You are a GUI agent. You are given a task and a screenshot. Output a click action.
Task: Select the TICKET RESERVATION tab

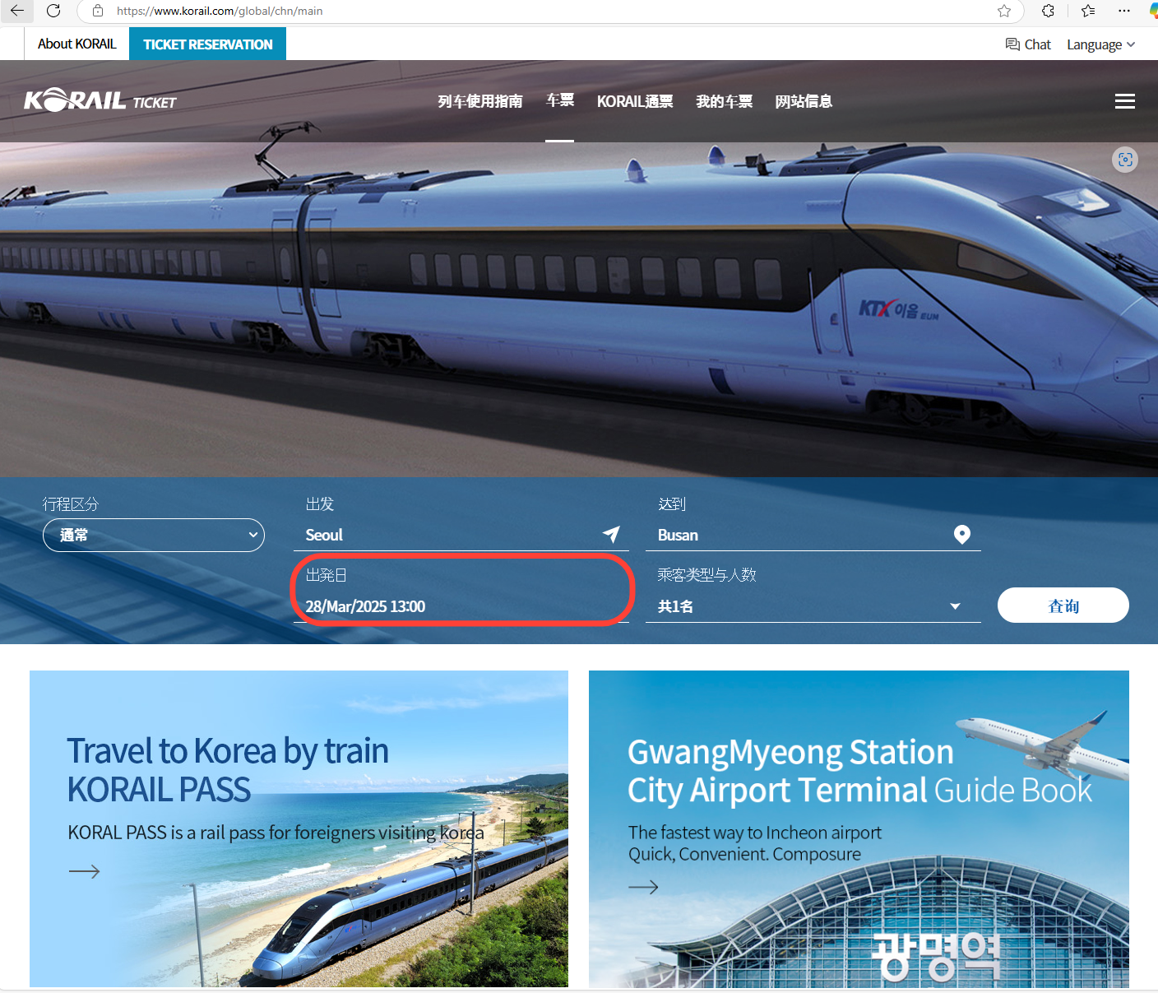coord(207,44)
